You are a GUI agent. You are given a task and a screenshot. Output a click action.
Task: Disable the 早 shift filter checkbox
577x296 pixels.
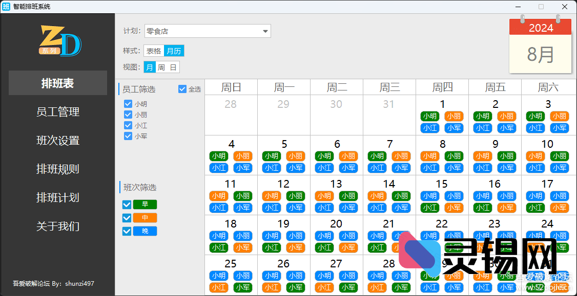pos(127,204)
